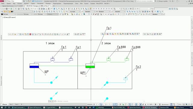Toggle Lineweight display in the status bar
Viewport: 193px width, 109px height.
(120, 104)
